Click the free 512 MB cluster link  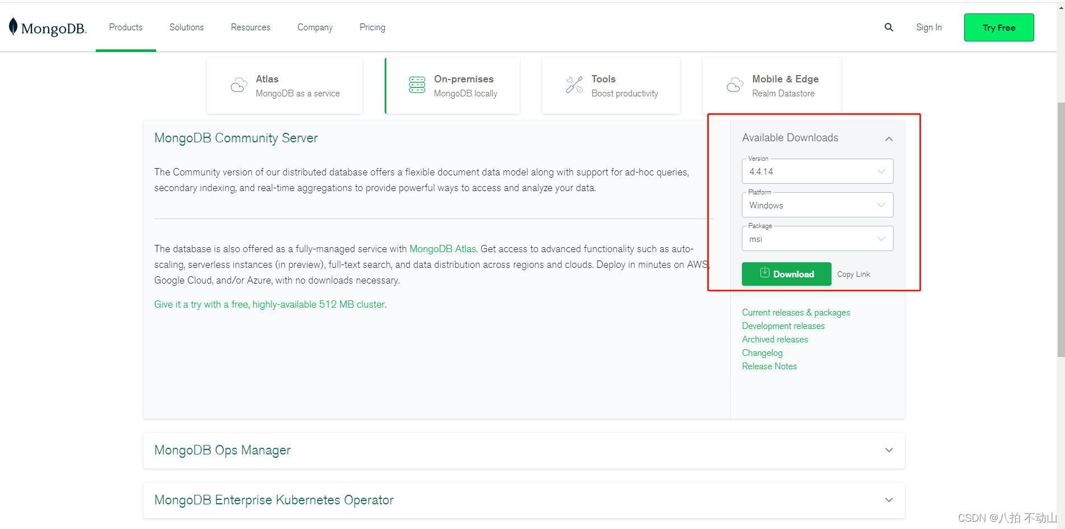coord(270,304)
